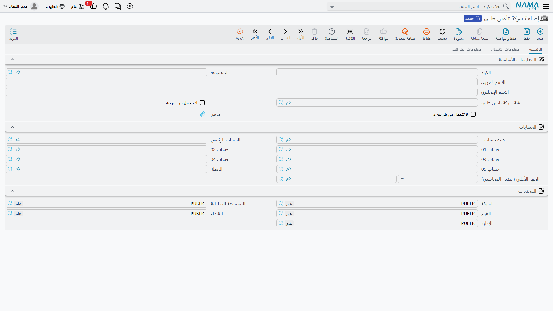Click the NAMA ERP logo
This screenshot has height=311, width=553.
point(527,6)
